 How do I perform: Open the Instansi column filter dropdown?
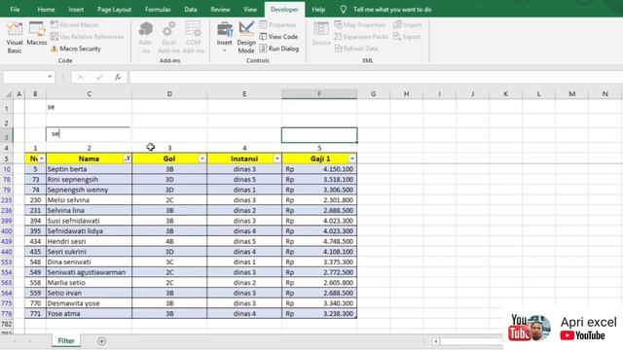click(x=276, y=158)
